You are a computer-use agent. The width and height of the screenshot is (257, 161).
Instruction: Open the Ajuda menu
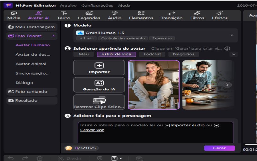pyautogui.click(x=124, y=5)
